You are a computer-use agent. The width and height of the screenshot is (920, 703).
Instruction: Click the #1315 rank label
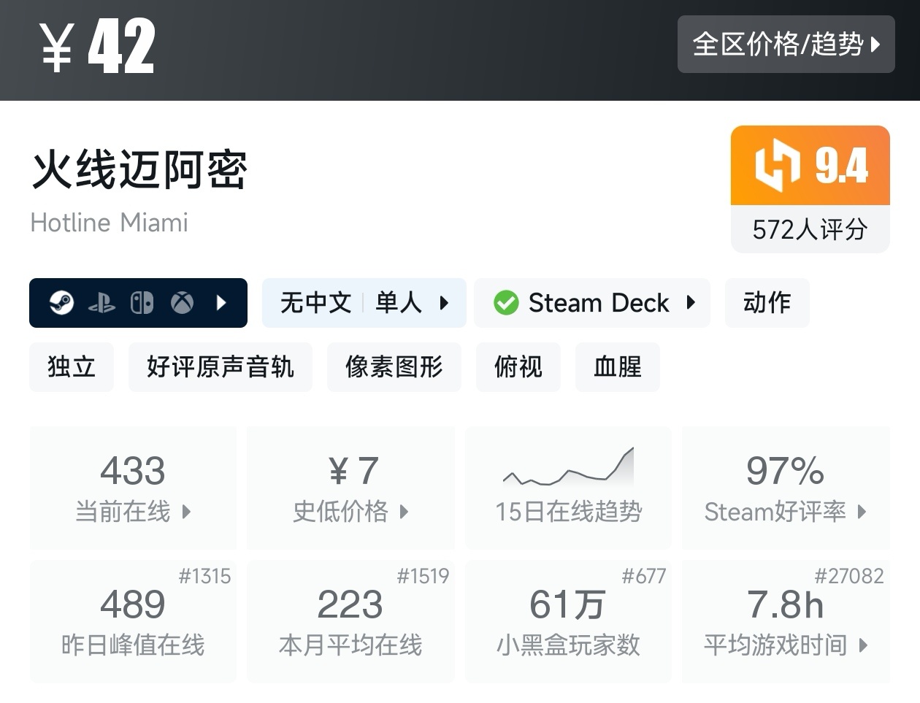[x=204, y=576]
